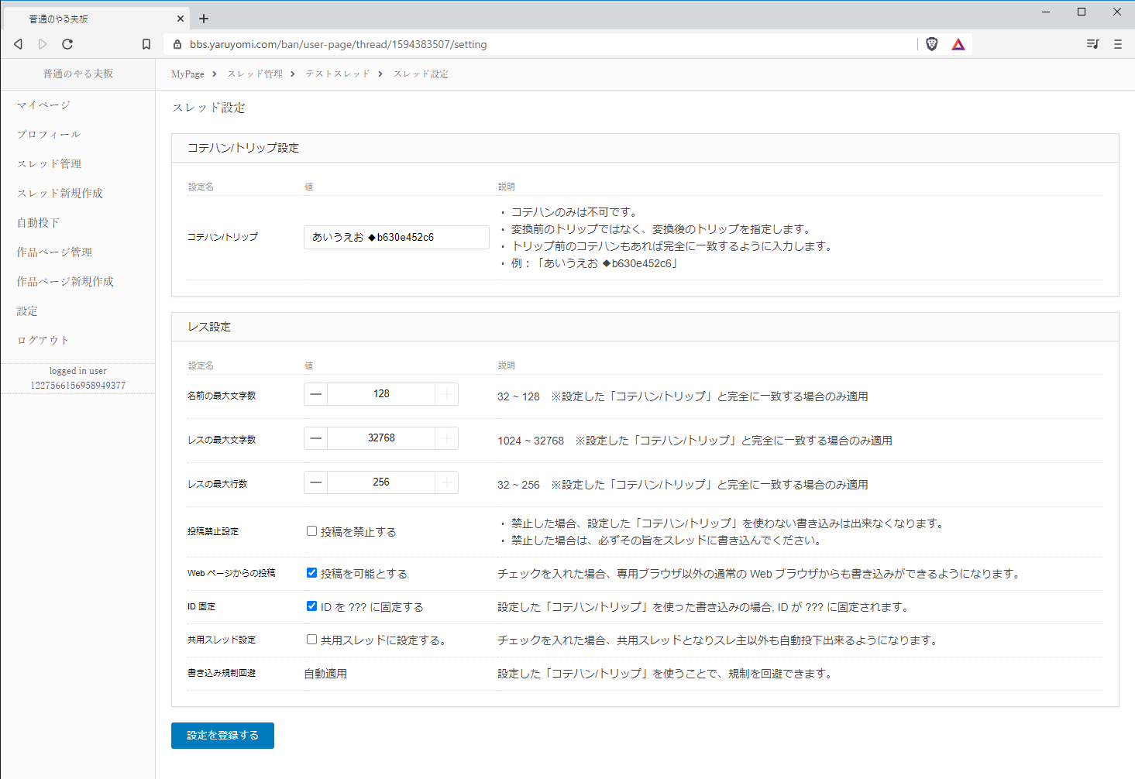1135x779 pixels.
Task: Click the padlock icon in the address bar
Action: [x=177, y=44]
